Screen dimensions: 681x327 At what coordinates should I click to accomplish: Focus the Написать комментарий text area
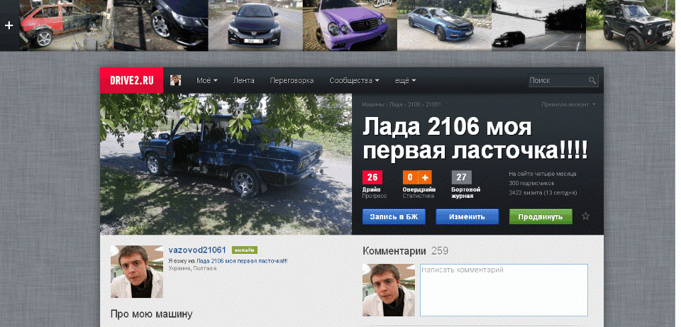coord(504,290)
